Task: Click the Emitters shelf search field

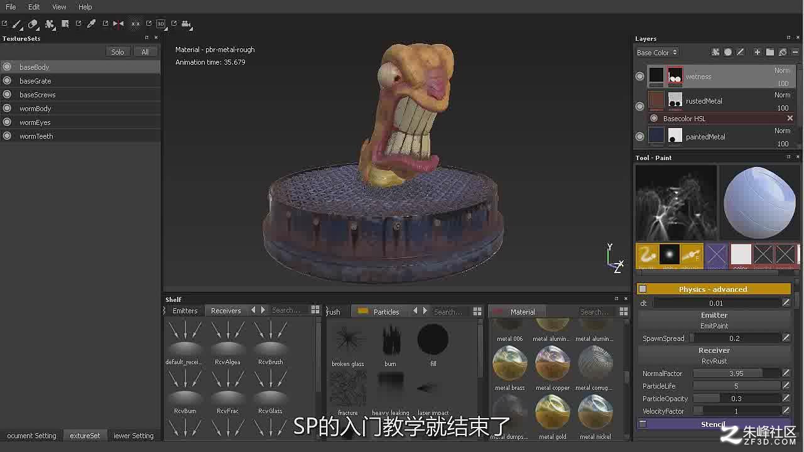Action: coord(288,310)
